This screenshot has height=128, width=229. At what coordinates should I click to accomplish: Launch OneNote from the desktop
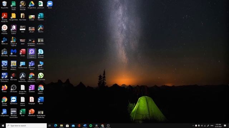click(x=32, y=89)
